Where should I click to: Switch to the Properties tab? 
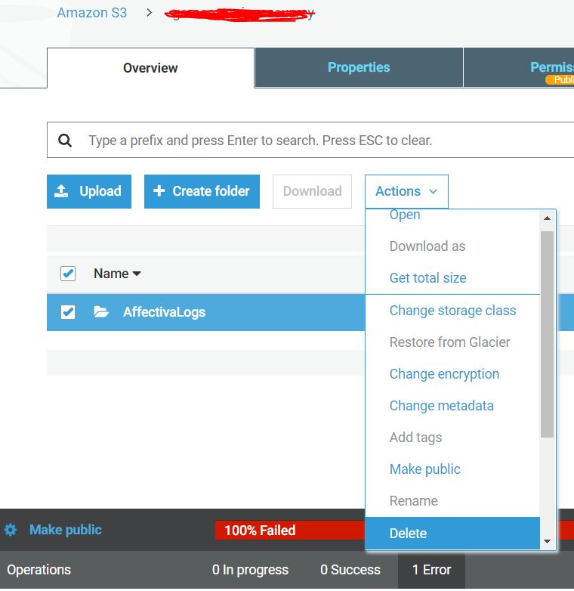point(359,67)
